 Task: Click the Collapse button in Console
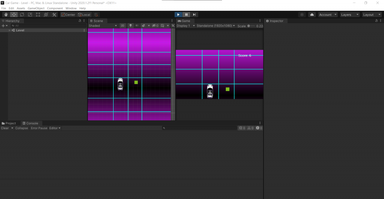coord(22,128)
